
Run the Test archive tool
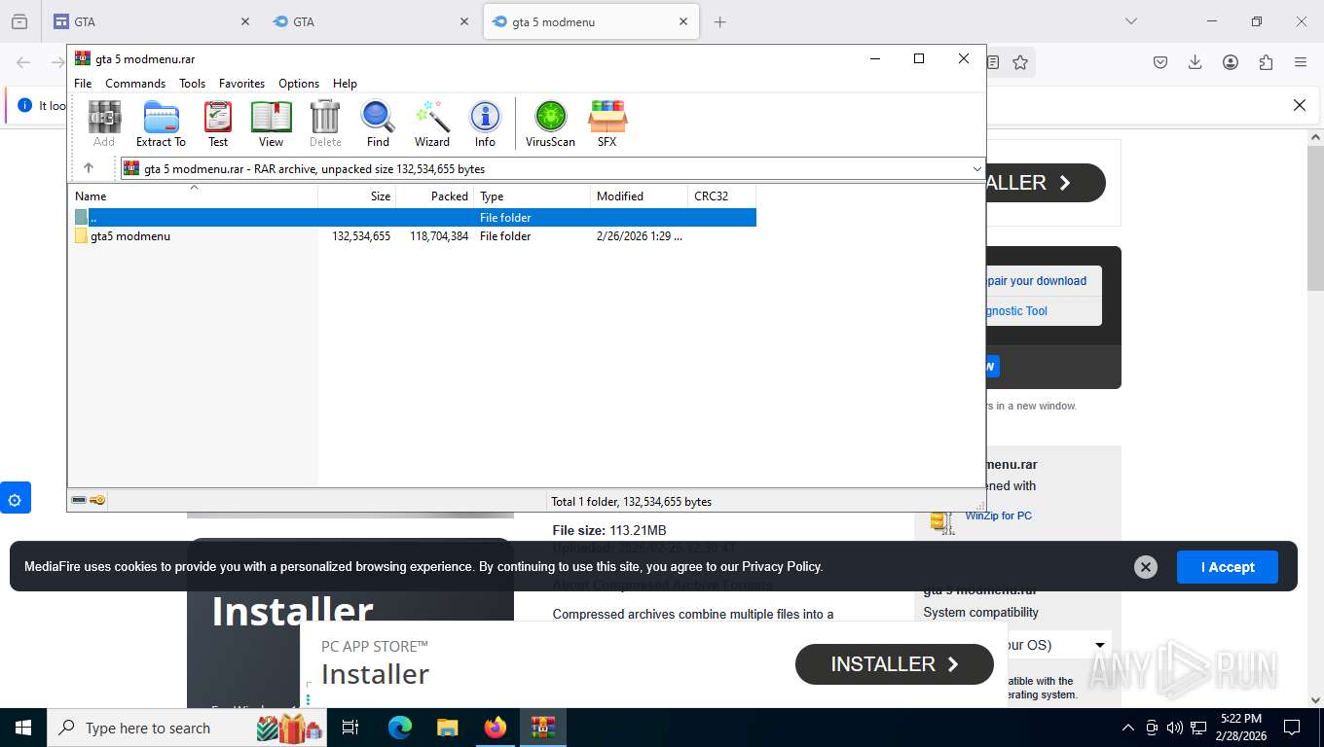(x=218, y=124)
